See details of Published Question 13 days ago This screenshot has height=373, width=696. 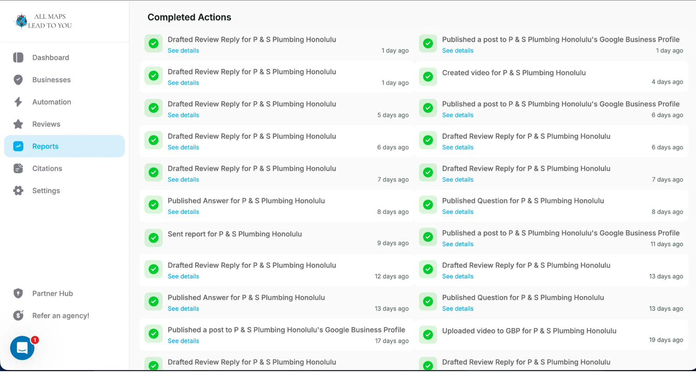pos(458,309)
